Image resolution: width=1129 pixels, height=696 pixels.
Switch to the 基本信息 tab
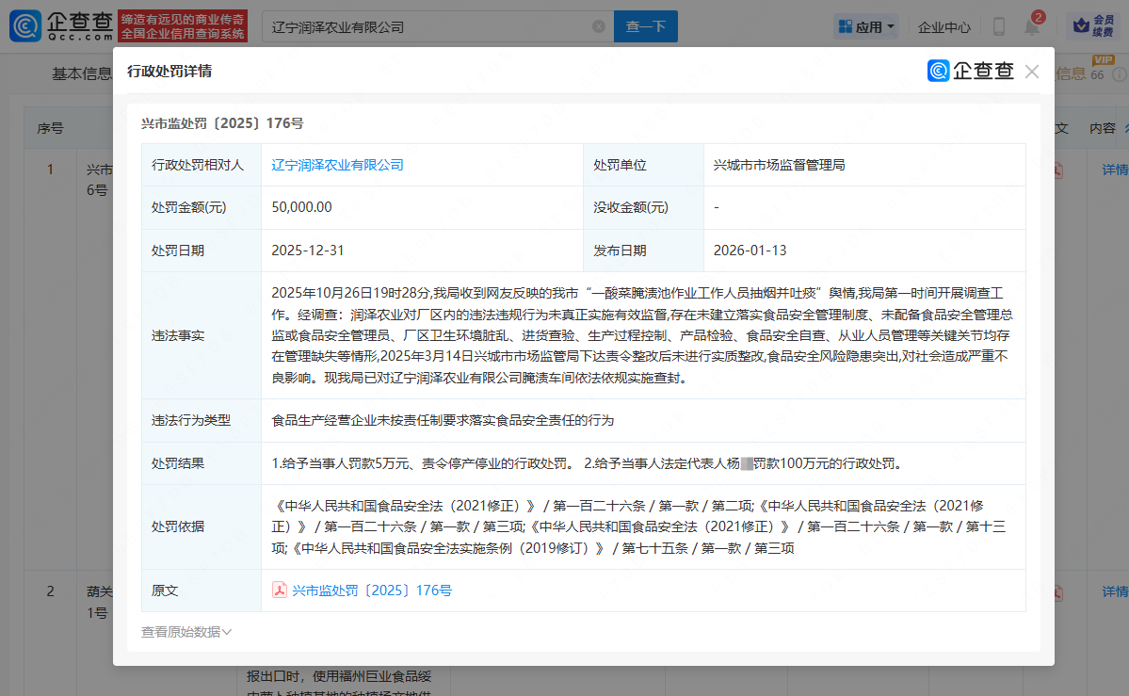point(81,73)
